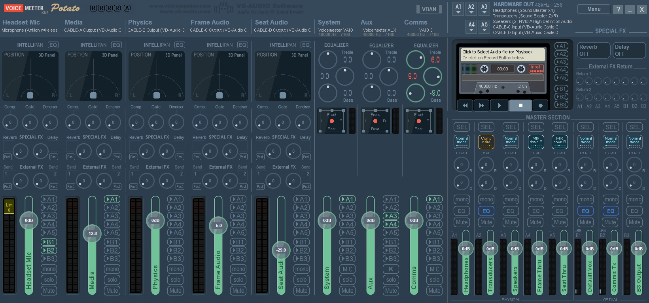Click the Comms Treble knob showing 6.0
Screen dimensions: 649x303
(416, 60)
